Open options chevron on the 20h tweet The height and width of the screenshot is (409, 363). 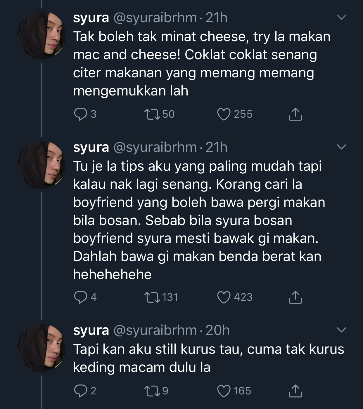(x=341, y=330)
